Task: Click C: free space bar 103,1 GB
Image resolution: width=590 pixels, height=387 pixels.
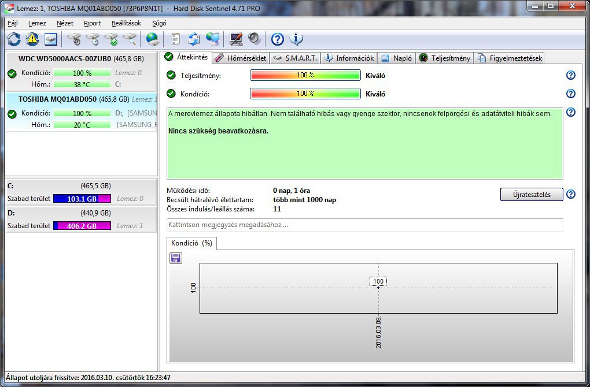Action: click(82, 199)
